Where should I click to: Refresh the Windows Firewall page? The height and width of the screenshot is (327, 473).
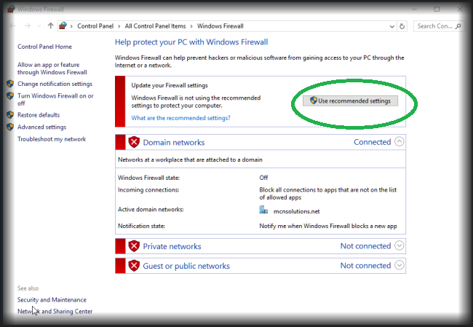402,26
